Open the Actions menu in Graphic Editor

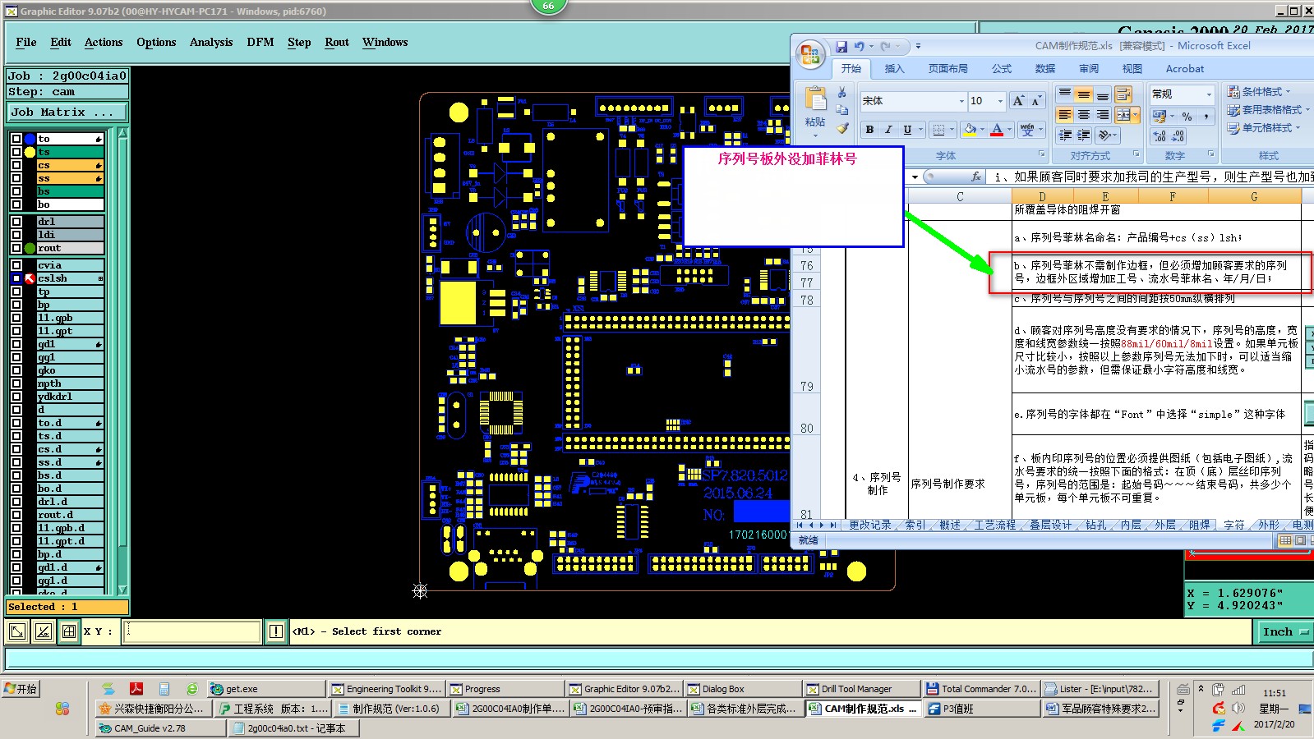tap(104, 42)
